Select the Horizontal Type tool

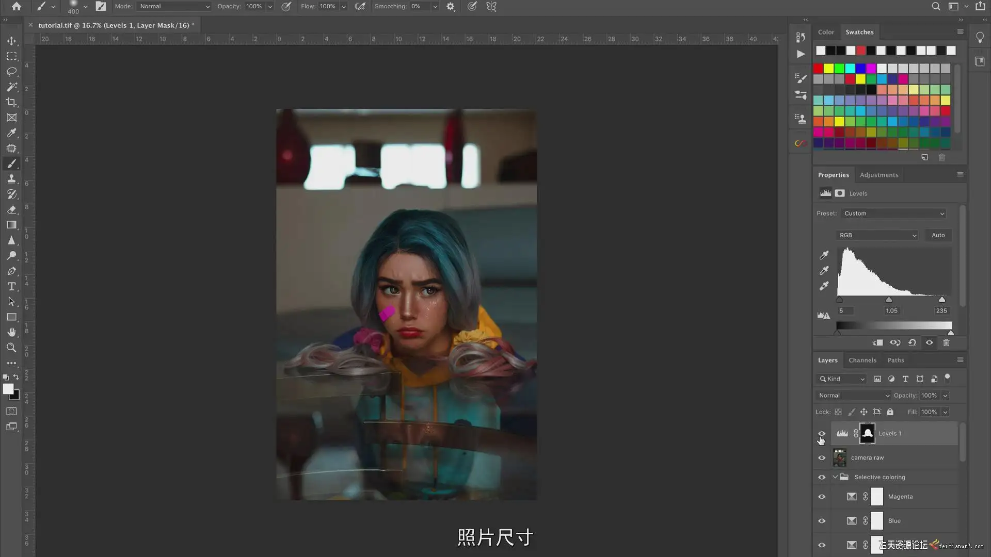(11, 286)
